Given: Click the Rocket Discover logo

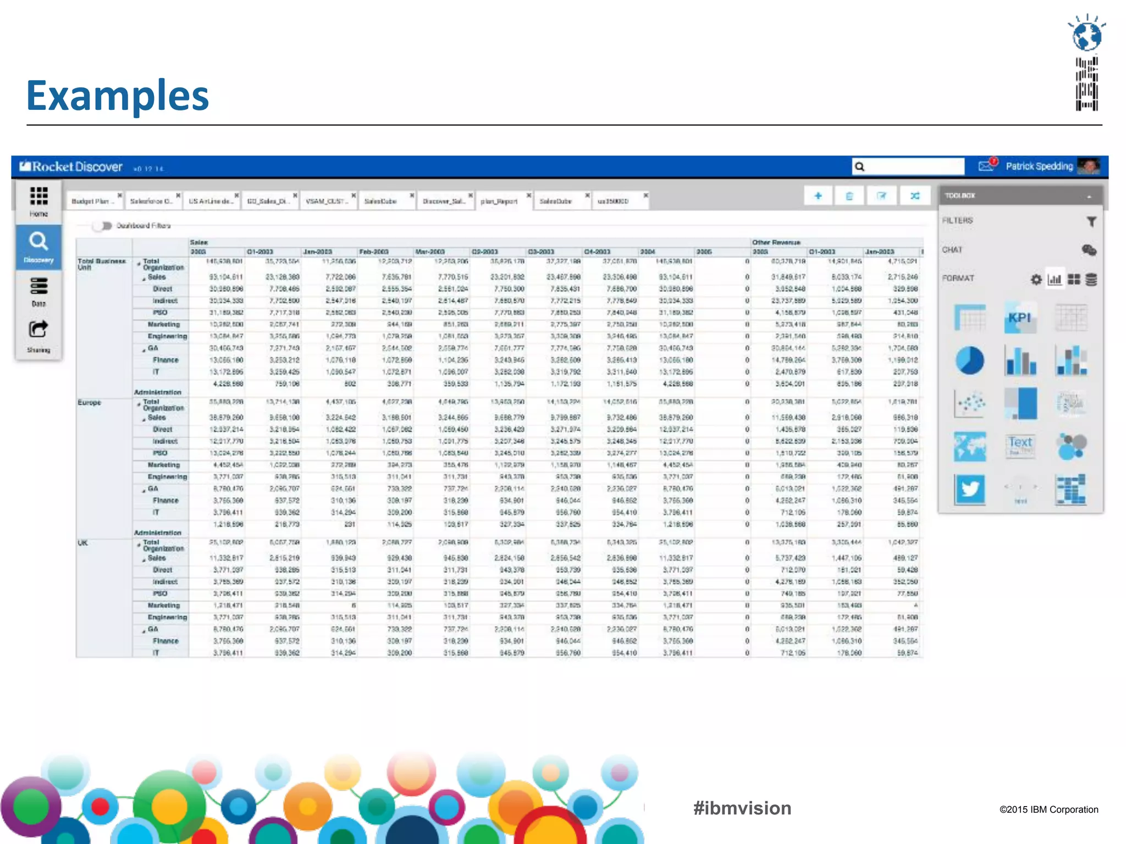Looking at the screenshot, I should tap(70, 166).
